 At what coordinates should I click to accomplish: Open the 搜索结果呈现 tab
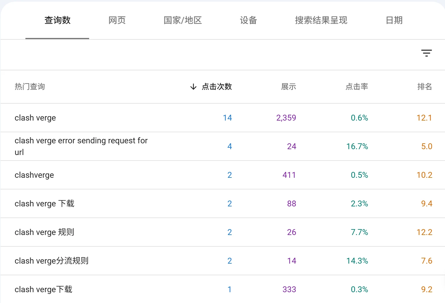[x=321, y=20]
